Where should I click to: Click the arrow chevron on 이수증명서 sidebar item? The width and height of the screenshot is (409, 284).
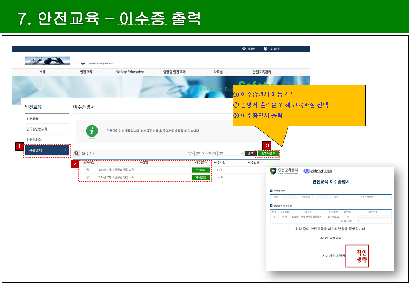tap(65, 150)
